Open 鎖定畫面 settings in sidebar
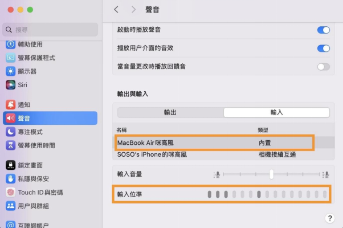This screenshot has height=228, width=343. (x=30, y=165)
